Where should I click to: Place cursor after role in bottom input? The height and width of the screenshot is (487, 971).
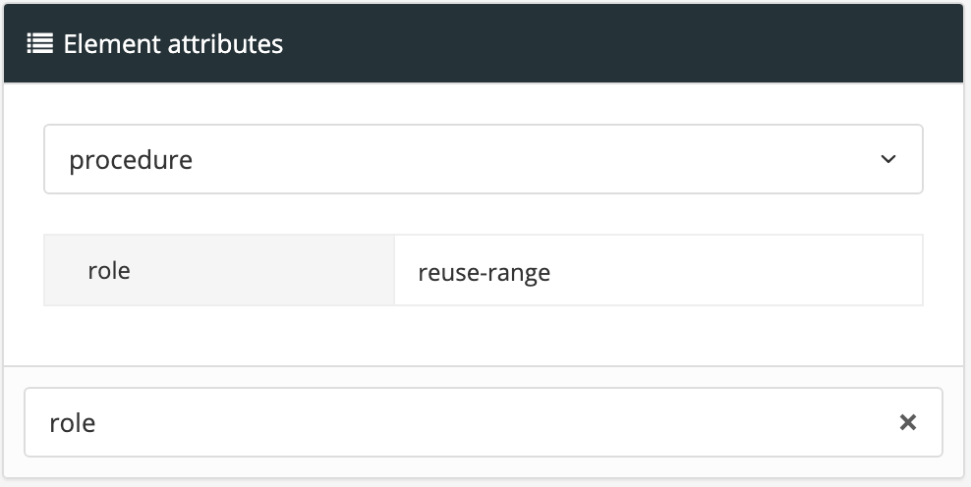[x=99, y=422]
